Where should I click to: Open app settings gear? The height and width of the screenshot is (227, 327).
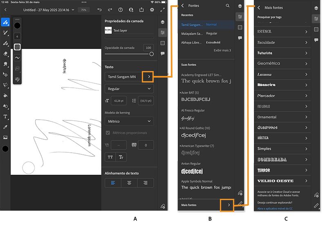152,10
